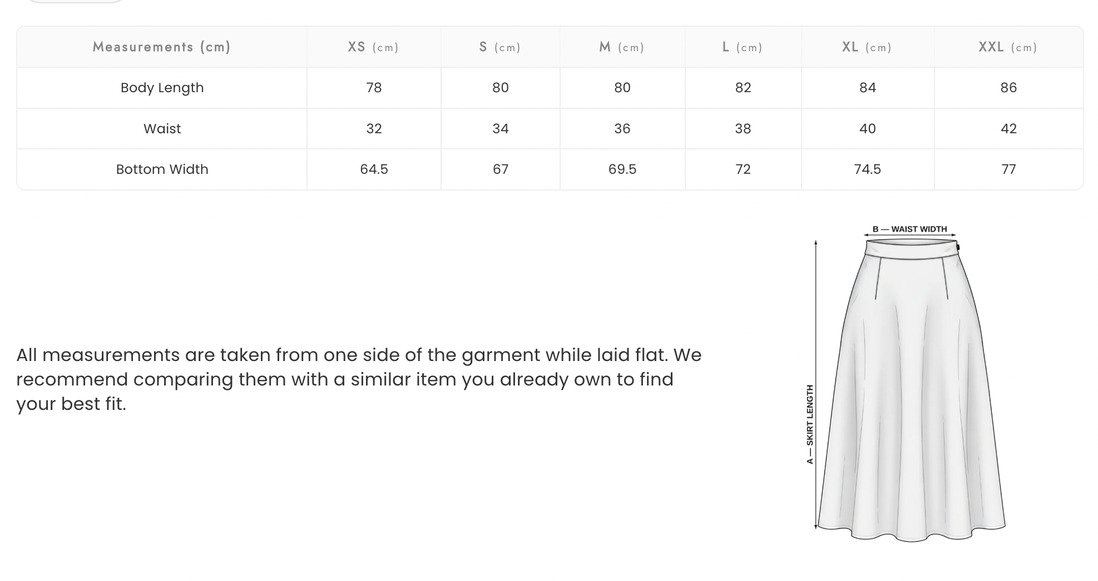
Task: Click the waist value 40 for XL
Action: [867, 128]
